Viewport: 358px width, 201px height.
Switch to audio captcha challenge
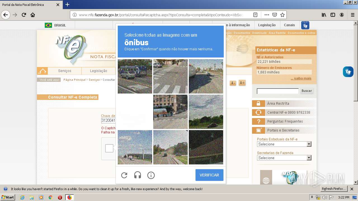click(x=138, y=175)
